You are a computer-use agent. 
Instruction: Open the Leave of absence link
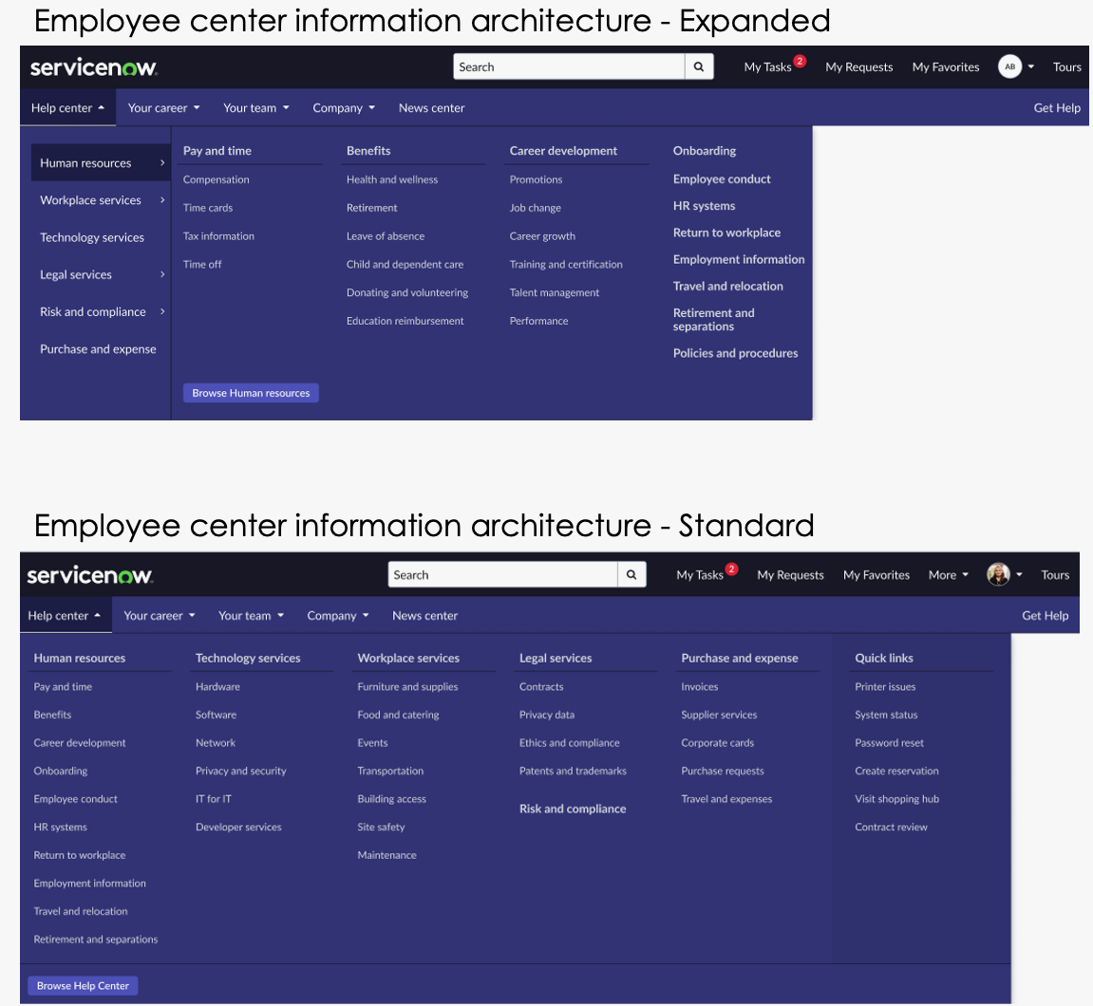click(x=386, y=236)
